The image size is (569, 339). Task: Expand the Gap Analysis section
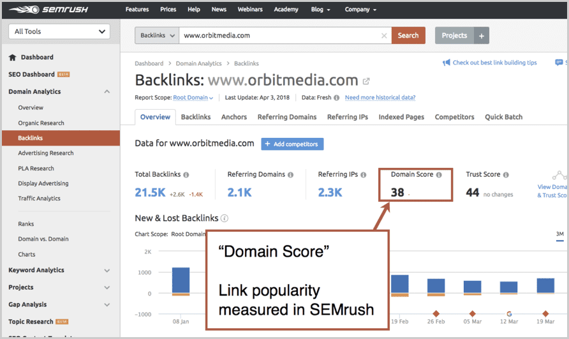click(x=107, y=305)
